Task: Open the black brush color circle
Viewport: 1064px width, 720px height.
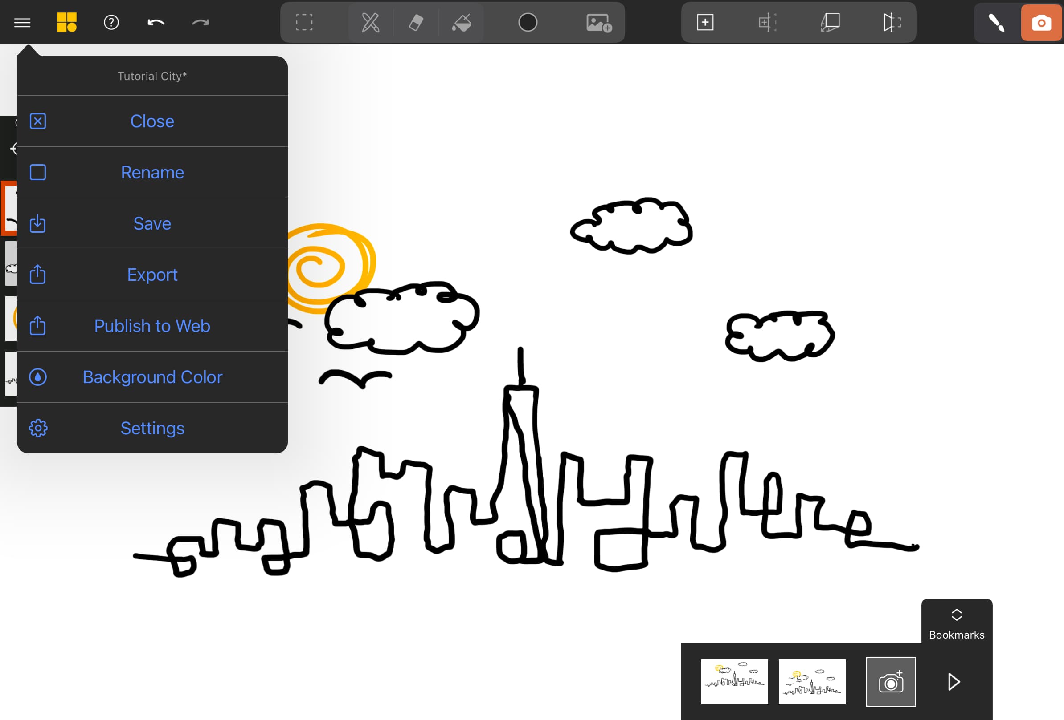Action: tap(528, 22)
